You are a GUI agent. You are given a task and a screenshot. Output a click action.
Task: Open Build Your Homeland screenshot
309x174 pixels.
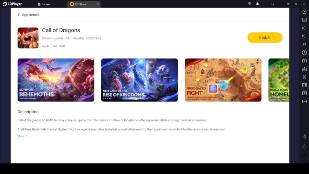click(x=279, y=80)
